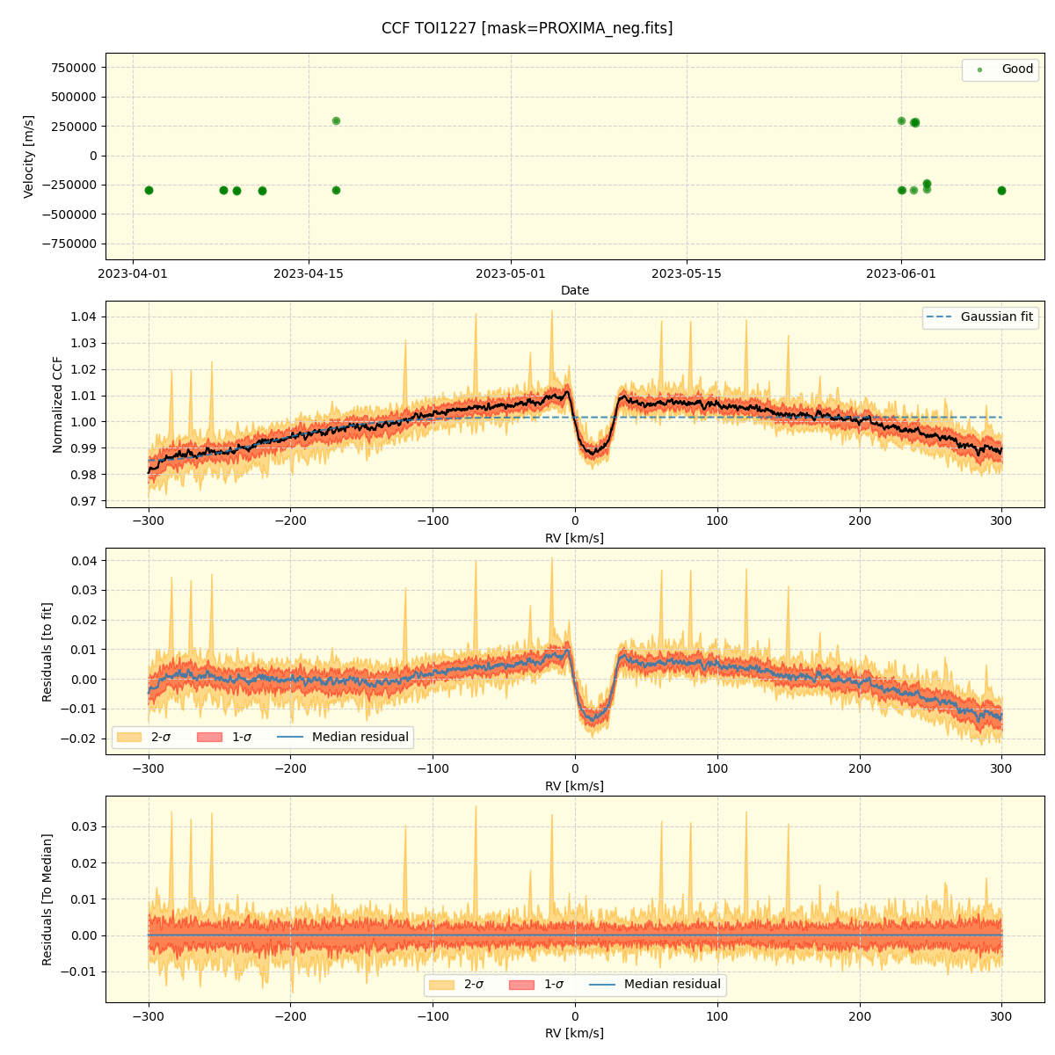Click the '2023-05-01' date tick label
Screen dimensions: 1055x1055
(511, 273)
